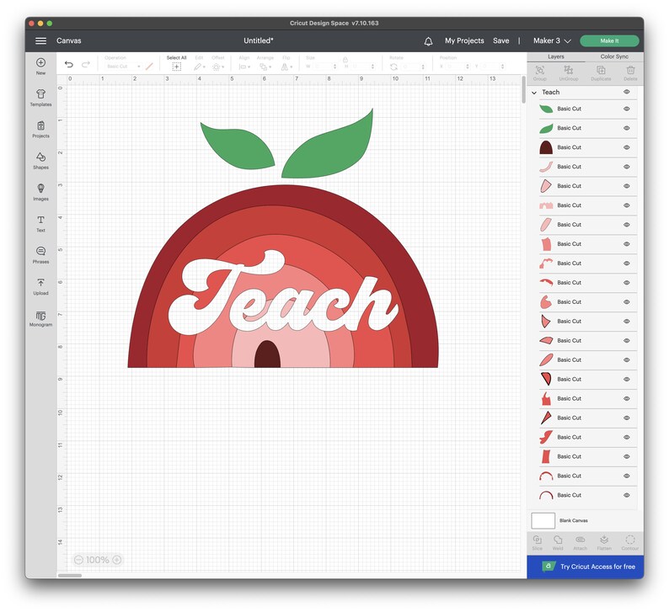Click the Undo arrow

click(x=69, y=64)
